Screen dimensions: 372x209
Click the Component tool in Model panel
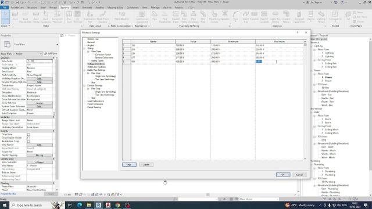click(x=335, y=16)
